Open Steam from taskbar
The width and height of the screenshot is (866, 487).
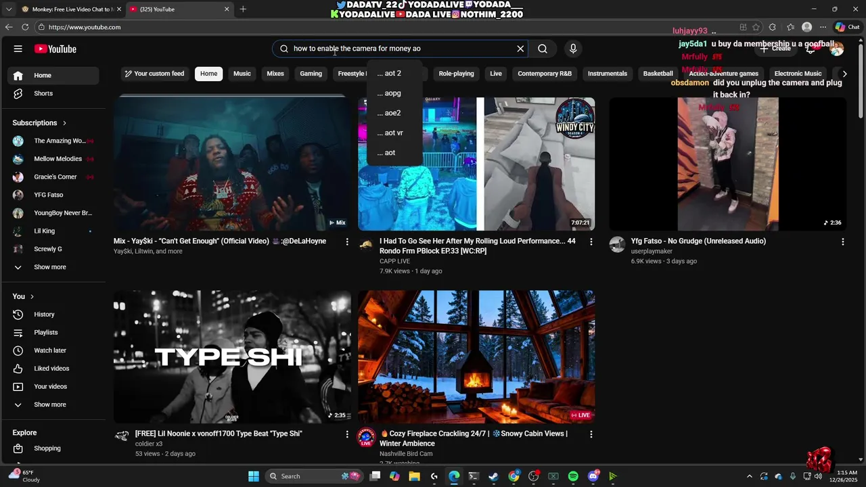click(493, 476)
